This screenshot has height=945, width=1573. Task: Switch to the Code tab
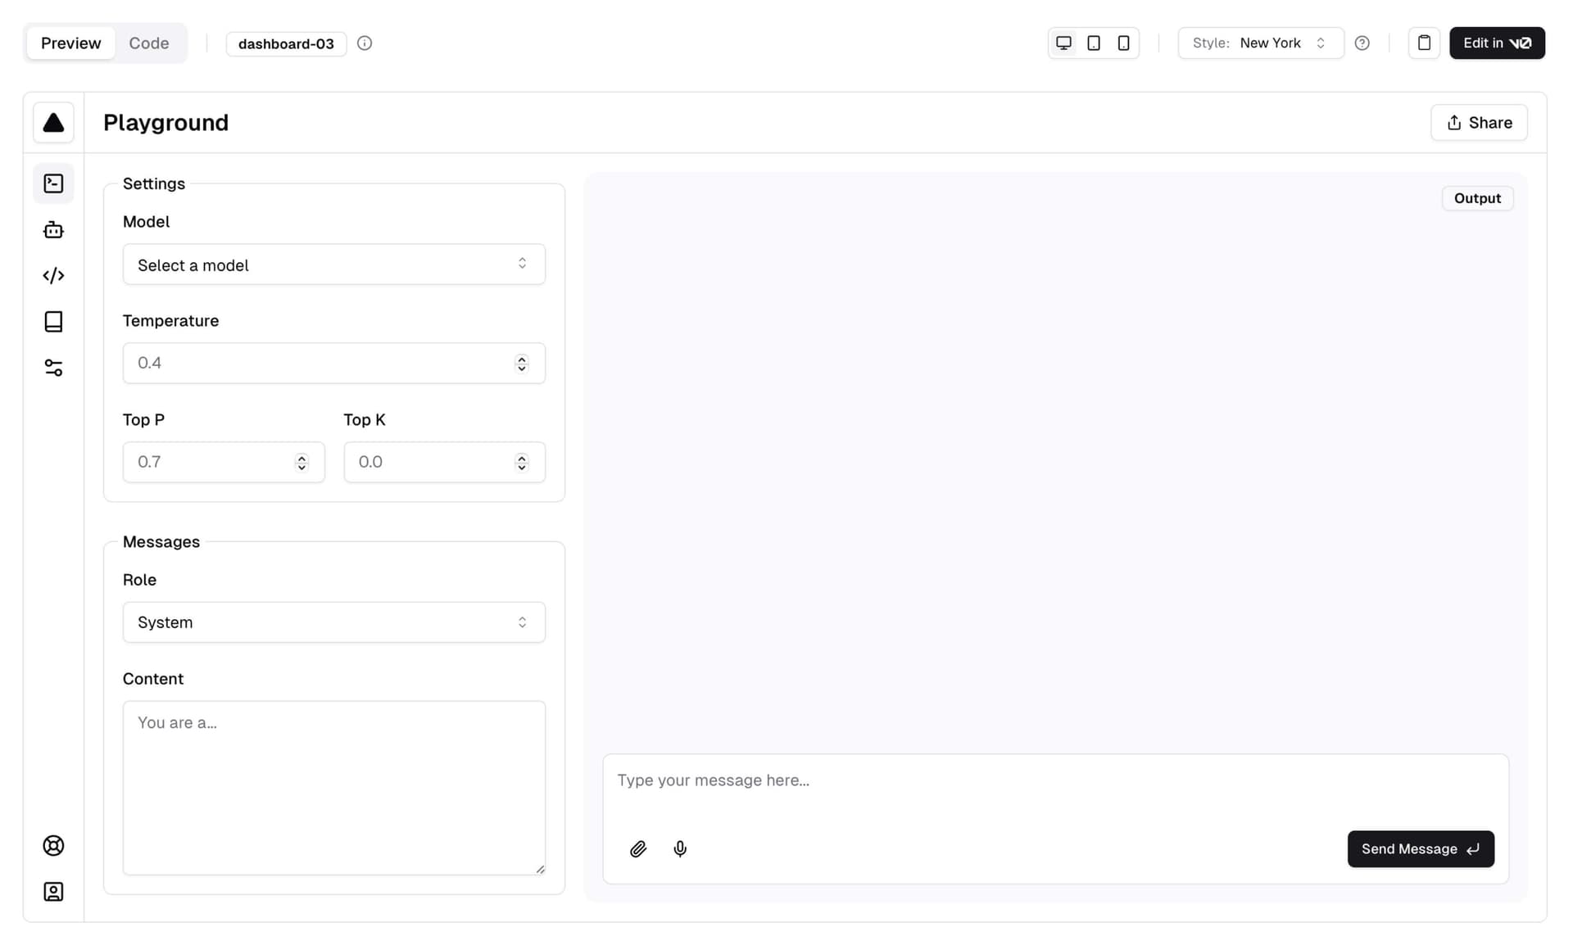tap(148, 43)
